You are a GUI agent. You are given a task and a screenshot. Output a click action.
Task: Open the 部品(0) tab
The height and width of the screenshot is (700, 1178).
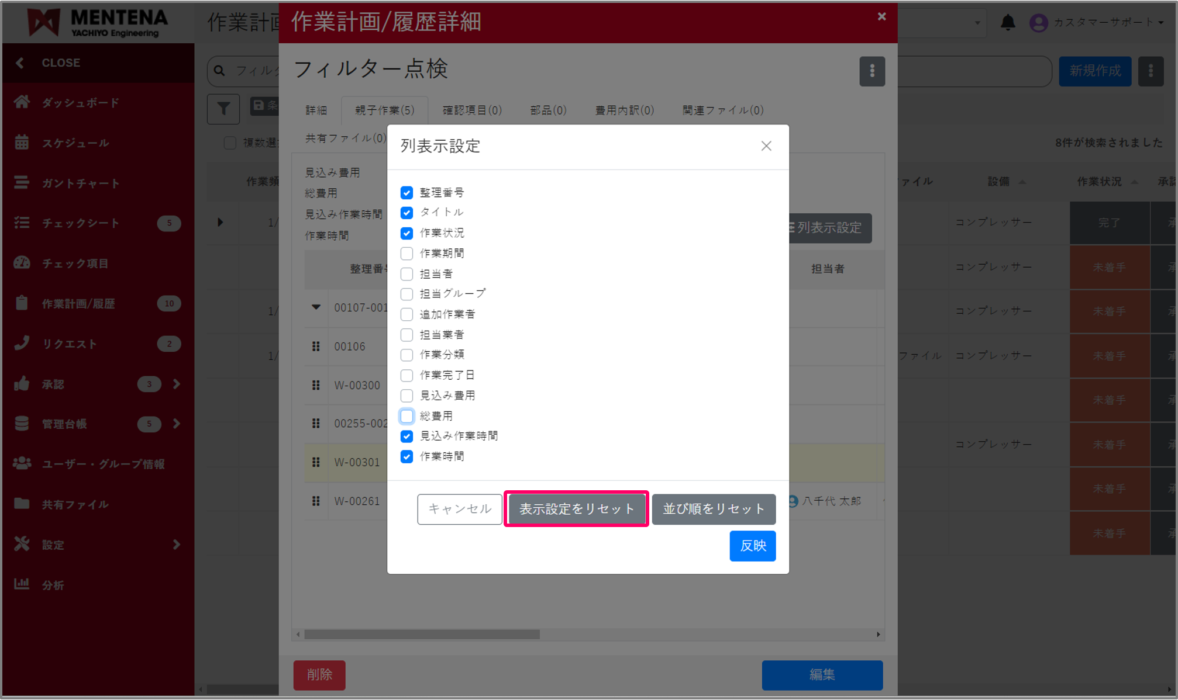tap(547, 110)
